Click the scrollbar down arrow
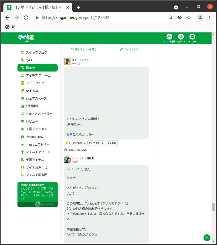This screenshot has height=245, width=217. (214, 242)
